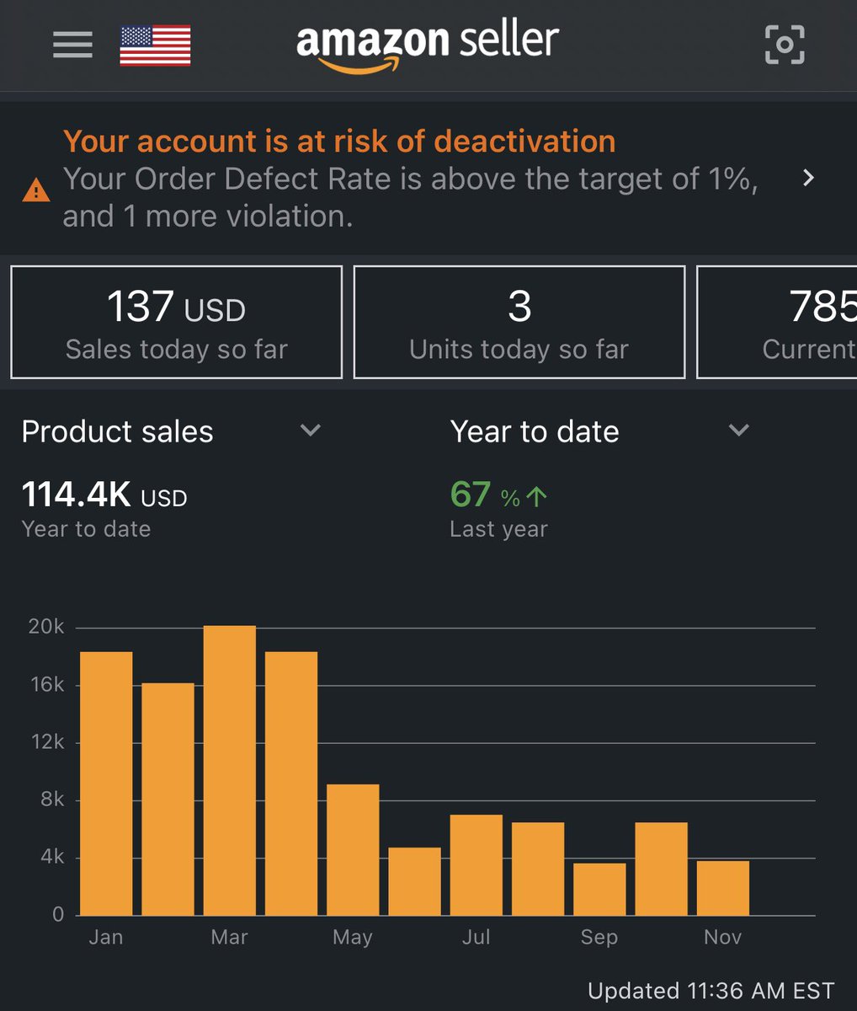Select the February sales bar
857x1011 pixels.
pyautogui.click(x=168, y=799)
